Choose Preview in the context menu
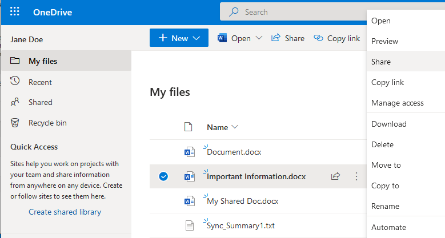Viewport: 445px width, 238px height. (x=406, y=41)
